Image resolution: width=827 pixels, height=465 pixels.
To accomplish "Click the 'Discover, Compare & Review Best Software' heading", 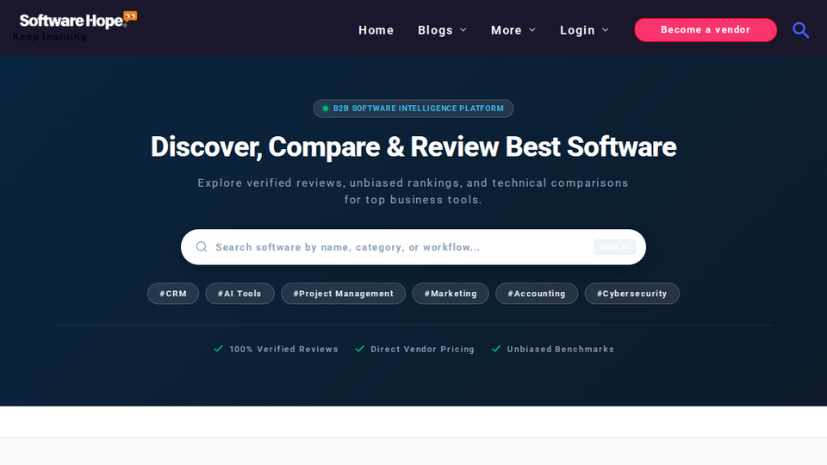I will click(x=413, y=146).
